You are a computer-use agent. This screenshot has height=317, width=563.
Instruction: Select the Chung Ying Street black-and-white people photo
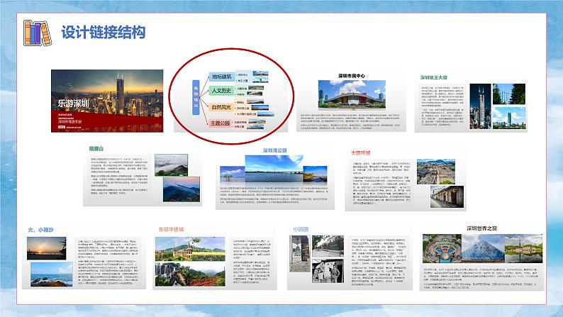(328, 271)
